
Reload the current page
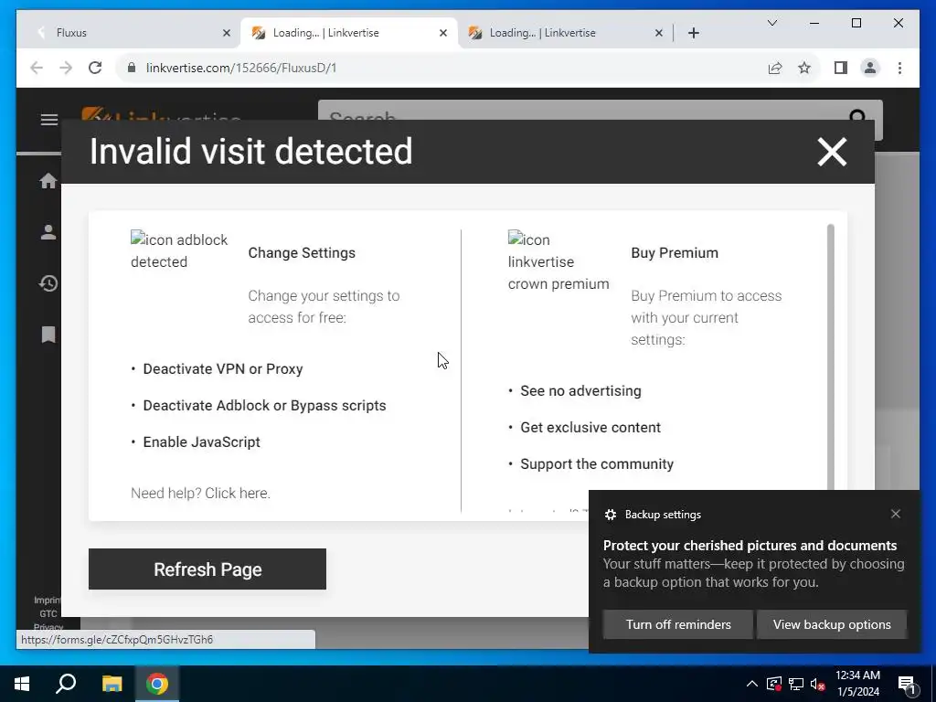click(x=95, y=68)
